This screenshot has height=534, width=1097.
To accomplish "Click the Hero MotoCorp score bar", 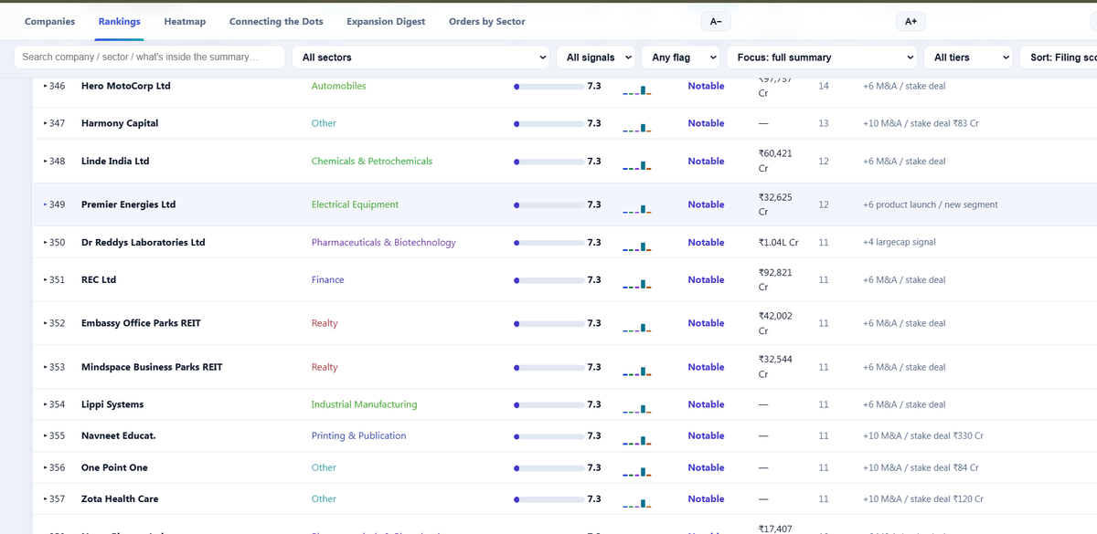I will [x=548, y=87].
